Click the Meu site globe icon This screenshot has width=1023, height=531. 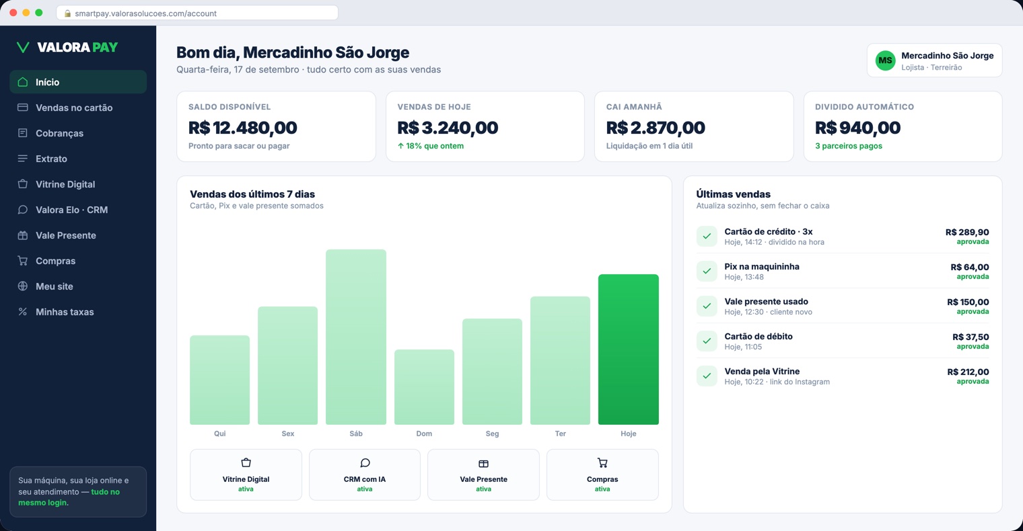click(x=22, y=286)
